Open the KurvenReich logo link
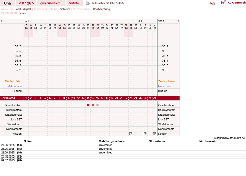246x176 pixels. pos(233,3)
